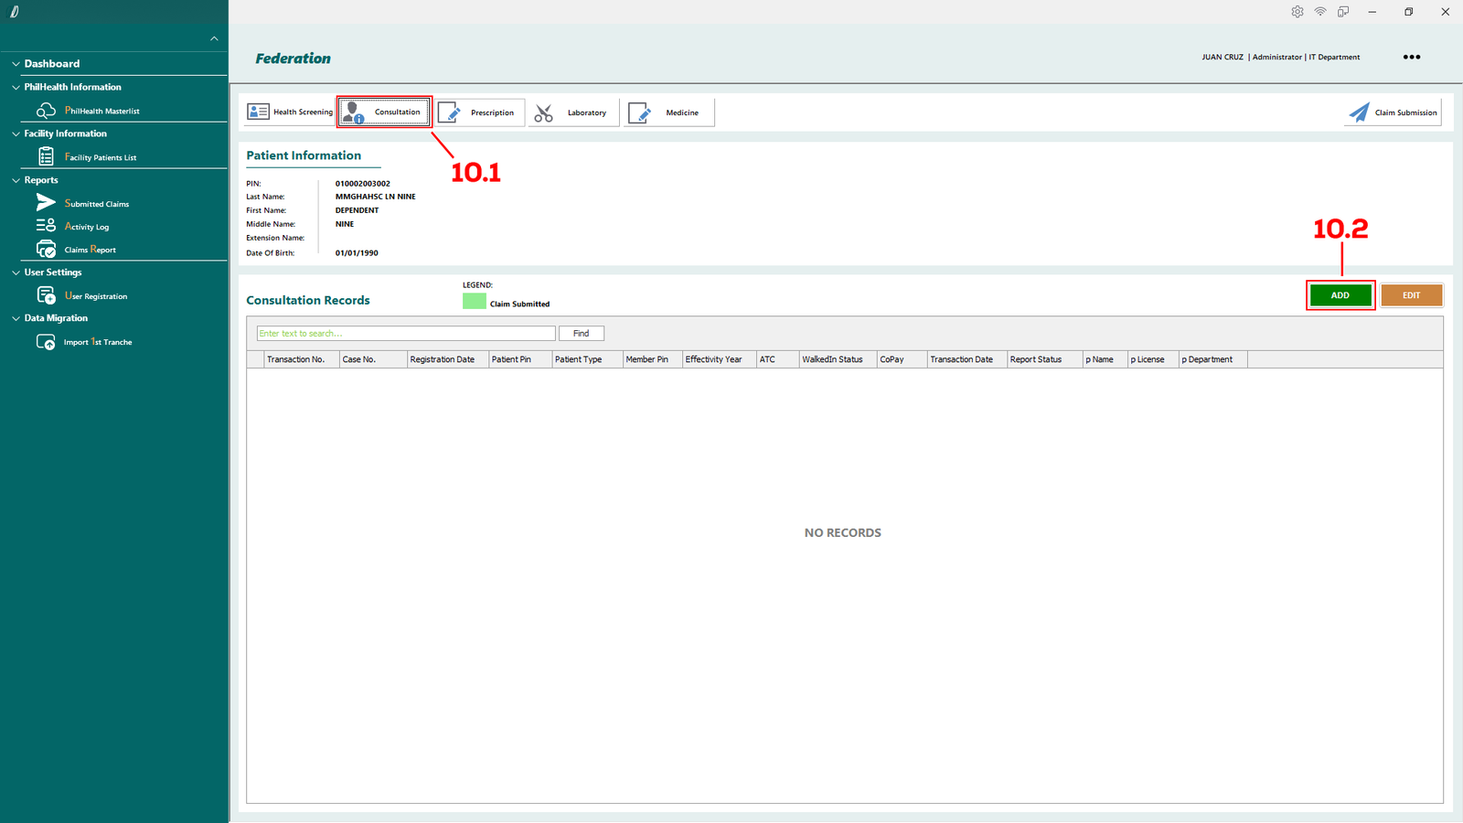Switch to the Health Screening tab

289,112
